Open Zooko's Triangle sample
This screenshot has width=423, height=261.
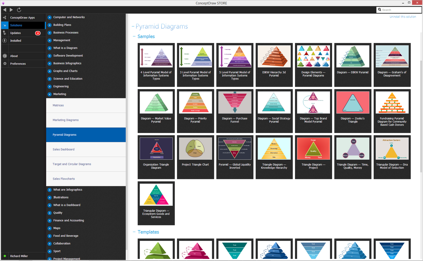[353, 111]
